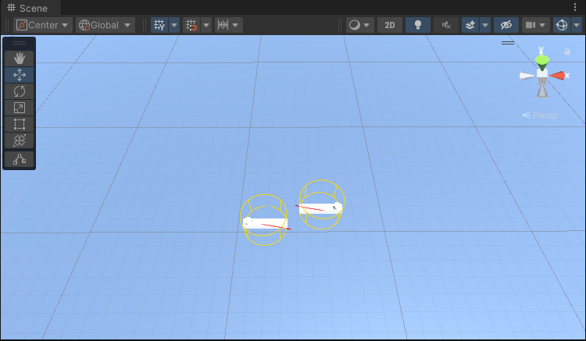586x341 pixels.
Task: Select the Hand view tool
Action: pyautogui.click(x=19, y=59)
